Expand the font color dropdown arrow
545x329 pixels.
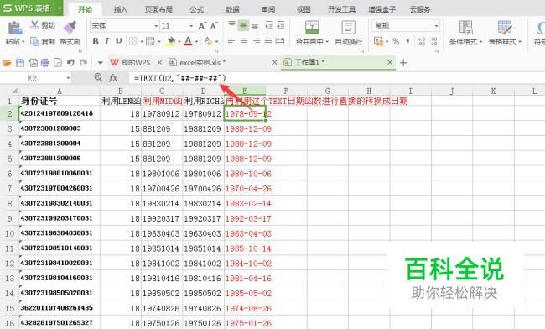point(196,42)
